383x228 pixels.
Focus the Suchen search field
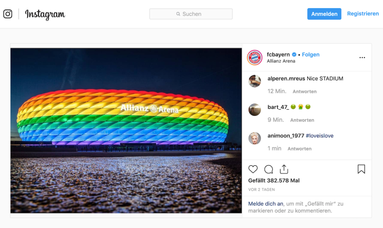(191, 14)
